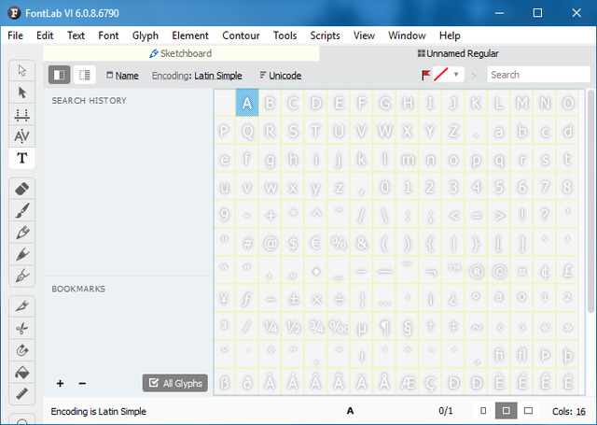Activate the Knife tool
This screenshot has height=425, width=597.
(21, 305)
